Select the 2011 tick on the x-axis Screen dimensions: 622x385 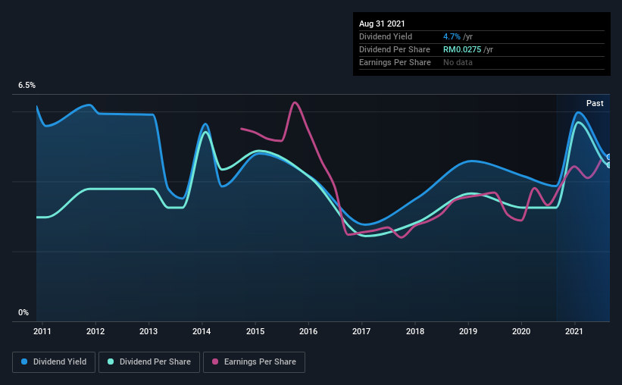42,331
